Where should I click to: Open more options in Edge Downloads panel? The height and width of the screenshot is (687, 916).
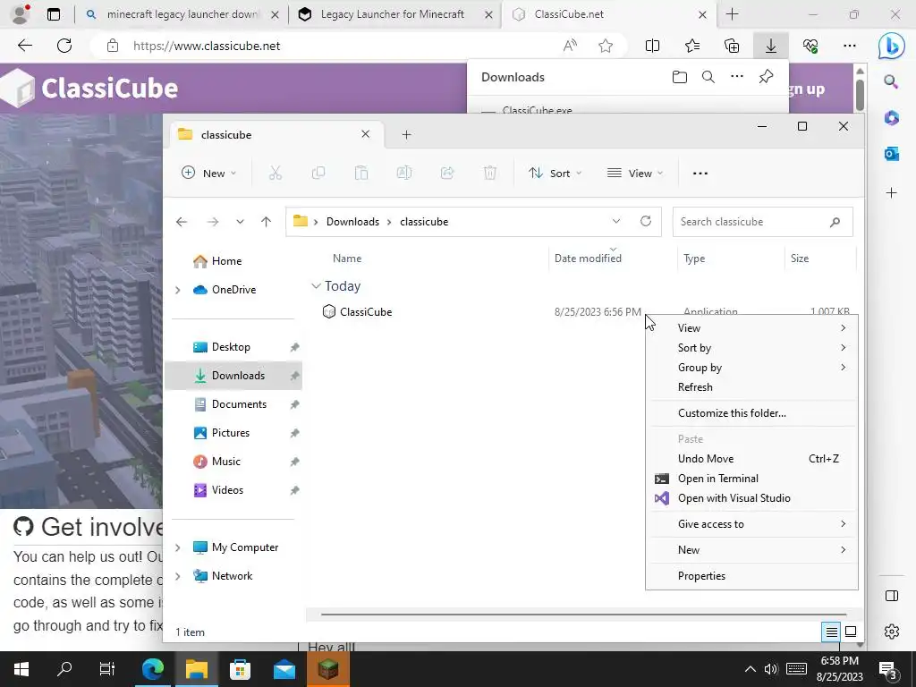click(x=737, y=77)
